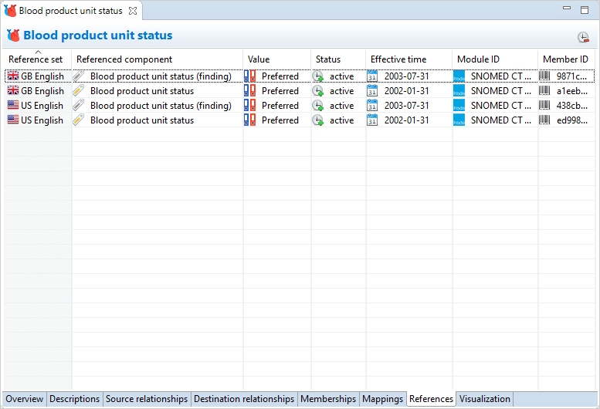Image resolution: width=600 pixels, height=409 pixels.
Task: Click the barcode icon next to 9871c member ID
Action: (x=545, y=76)
